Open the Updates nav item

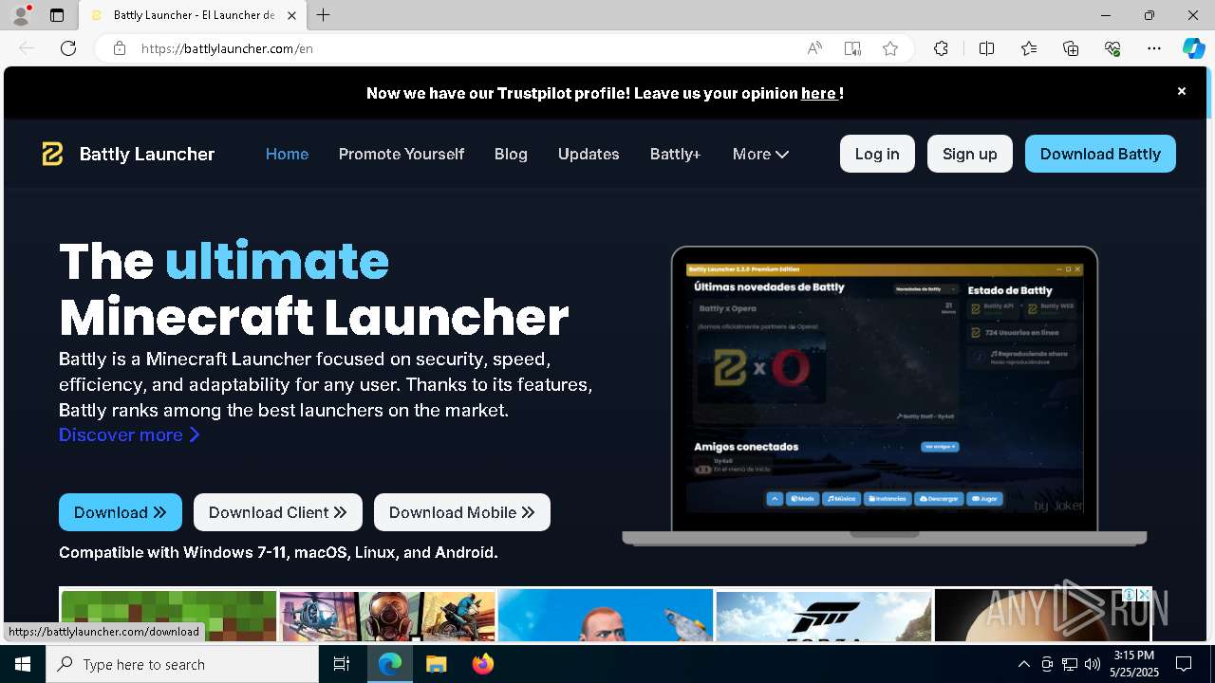pyautogui.click(x=589, y=154)
